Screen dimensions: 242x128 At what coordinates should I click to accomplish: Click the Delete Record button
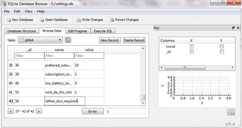click(134, 40)
